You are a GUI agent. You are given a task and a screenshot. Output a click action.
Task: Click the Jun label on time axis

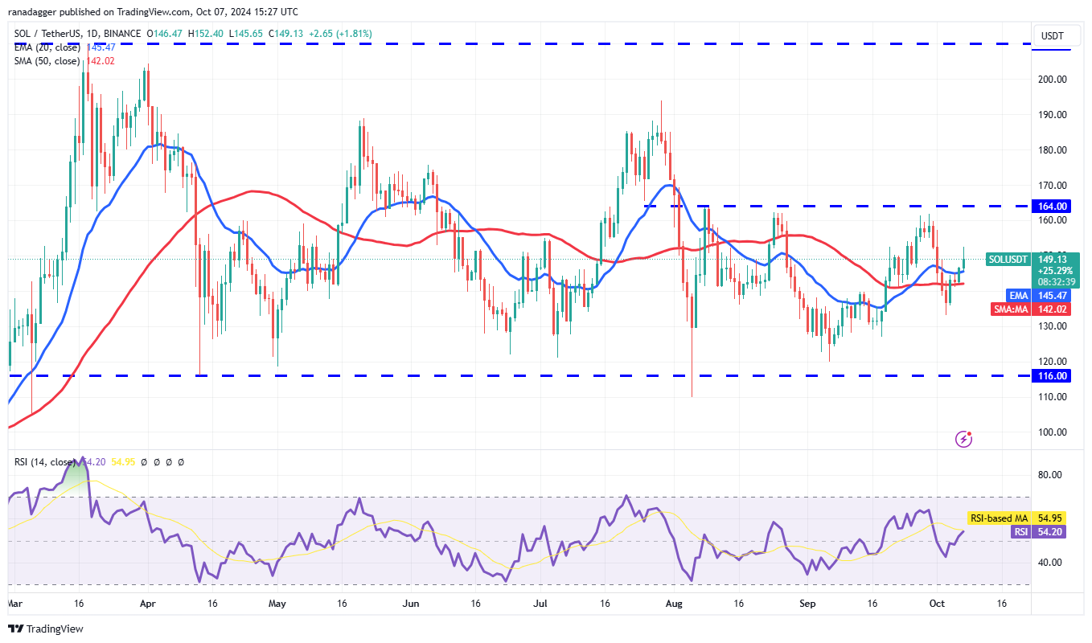coord(410,603)
